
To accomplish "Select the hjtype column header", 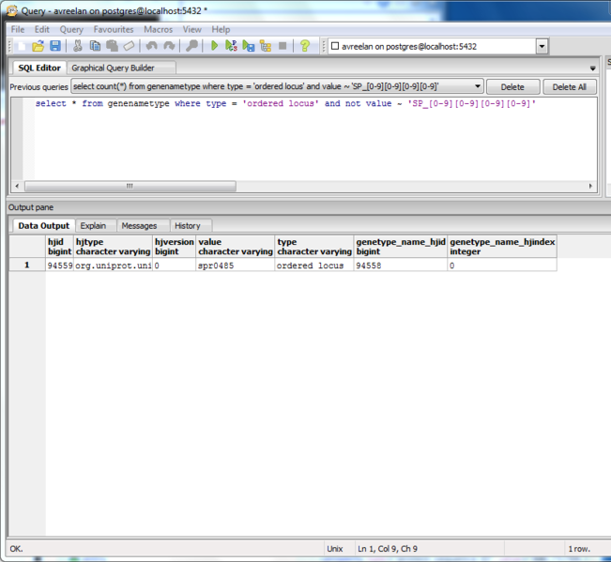I will (113, 247).
